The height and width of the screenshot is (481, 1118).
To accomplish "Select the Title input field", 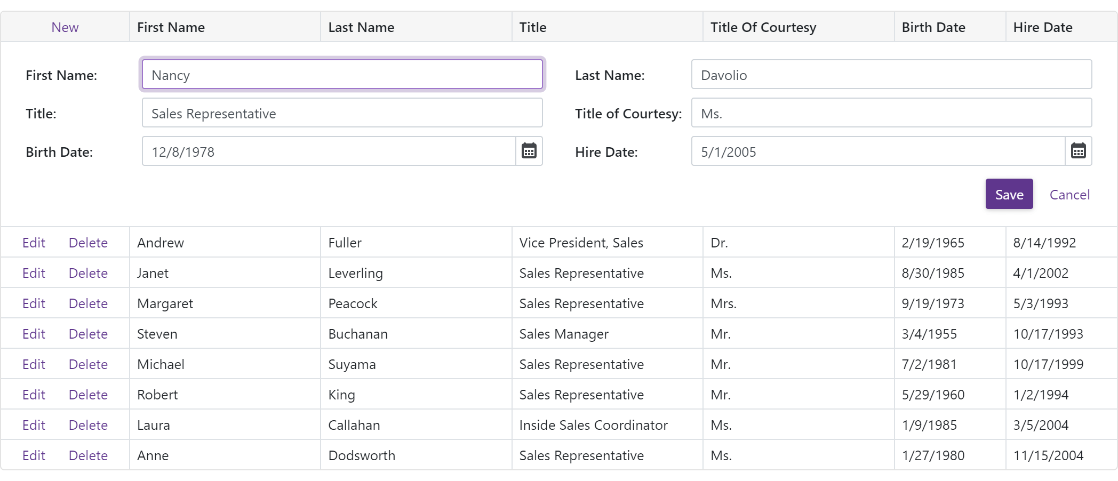I will 342,113.
